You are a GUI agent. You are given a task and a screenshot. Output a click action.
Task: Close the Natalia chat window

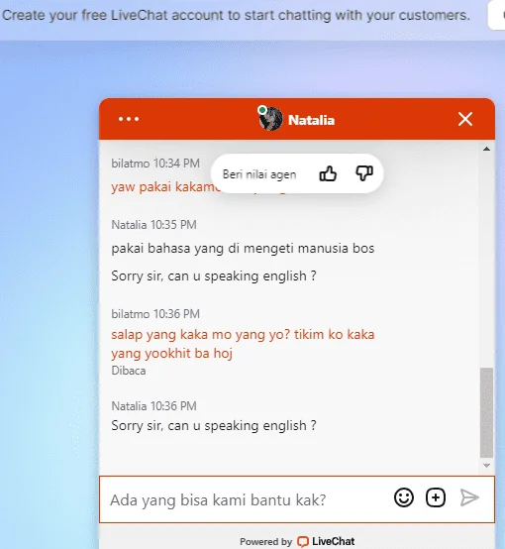(465, 119)
